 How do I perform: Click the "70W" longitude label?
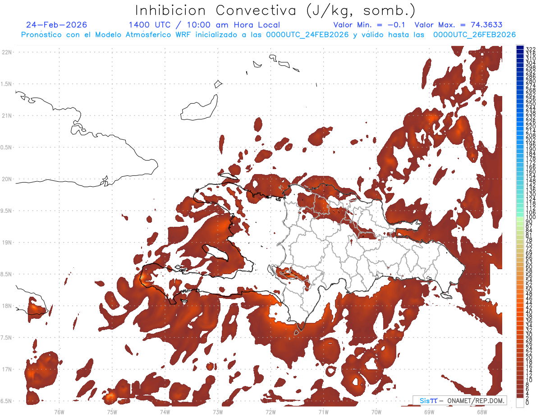click(376, 411)
